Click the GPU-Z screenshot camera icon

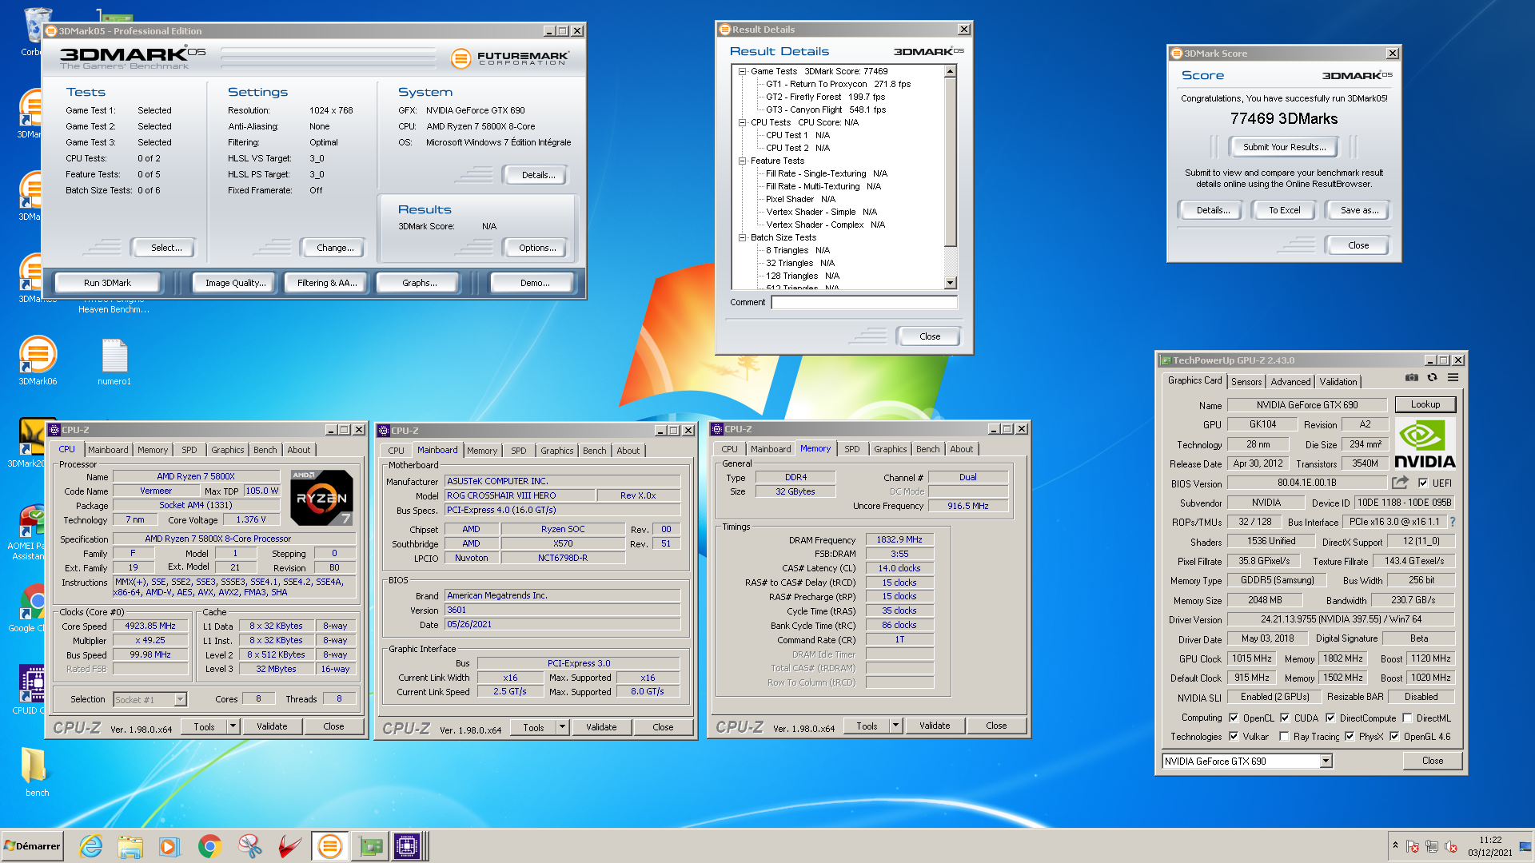pos(1412,378)
